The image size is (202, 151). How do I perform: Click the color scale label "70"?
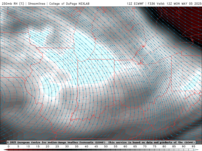point(145,146)
